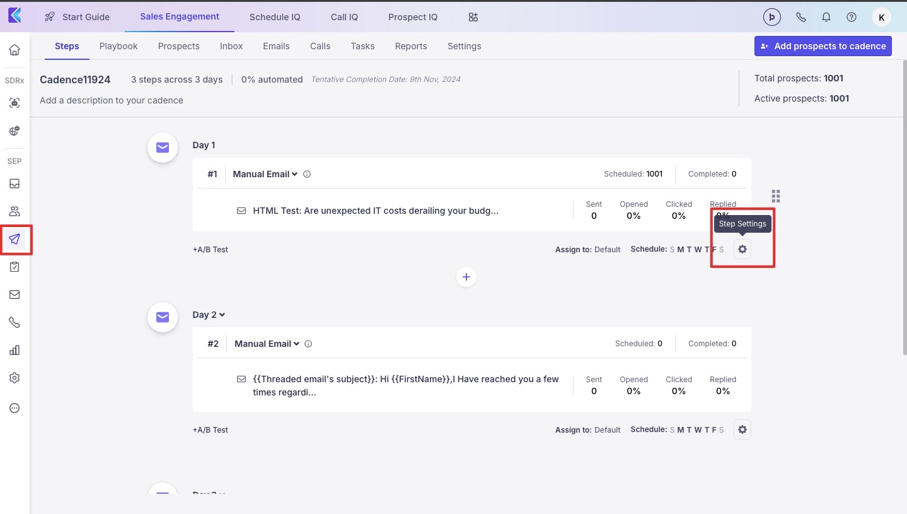Click +A/B Test under step #1
This screenshot has height=514, width=907.
[211, 250]
